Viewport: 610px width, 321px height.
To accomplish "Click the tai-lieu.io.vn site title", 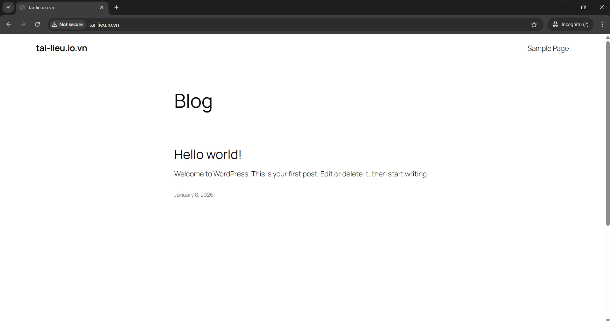I will [61, 48].
